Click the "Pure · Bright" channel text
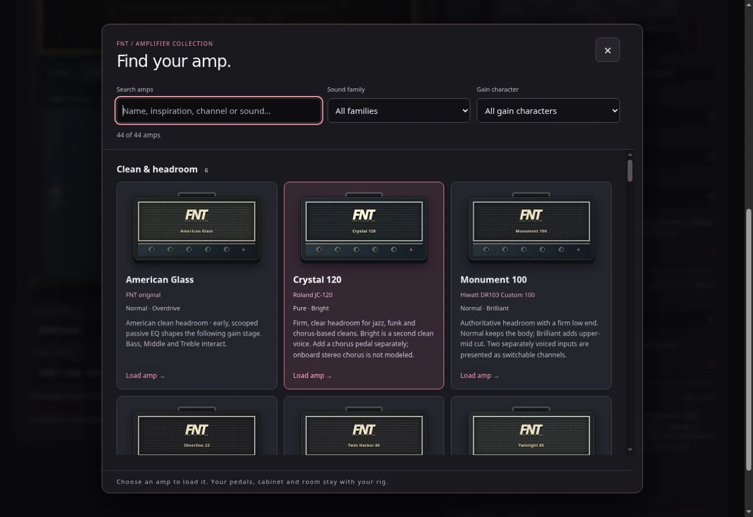753x517 pixels. pos(311,308)
